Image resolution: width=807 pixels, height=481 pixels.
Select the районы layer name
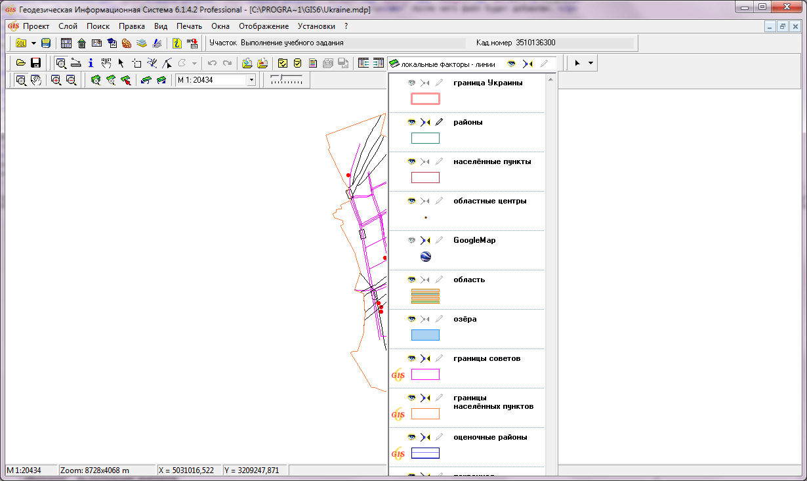point(468,122)
